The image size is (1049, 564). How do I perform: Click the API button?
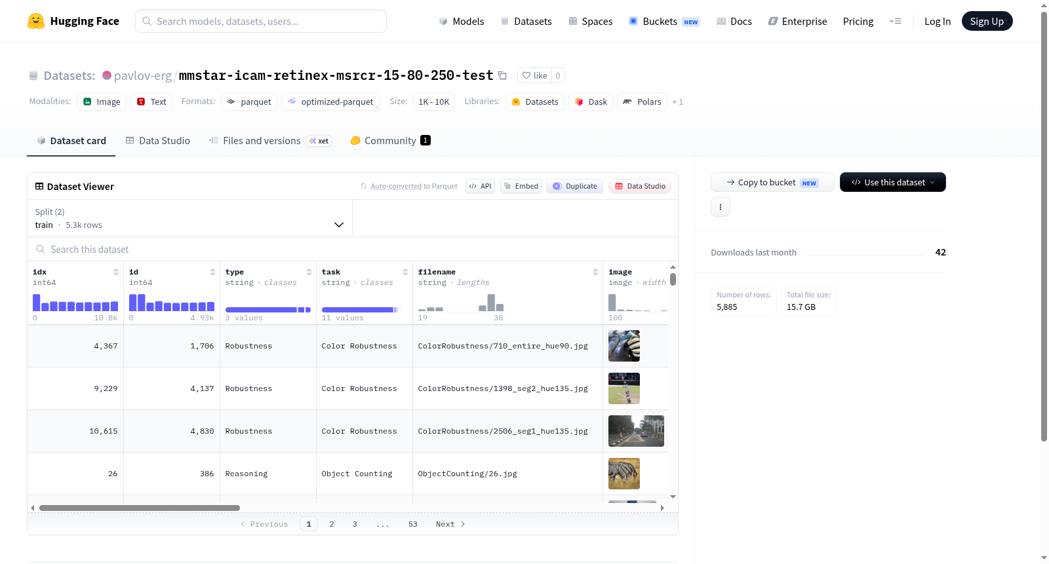pyautogui.click(x=480, y=186)
